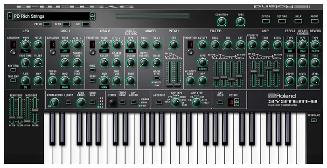Click the BEND RANGE knob

click(x=81, y=102)
